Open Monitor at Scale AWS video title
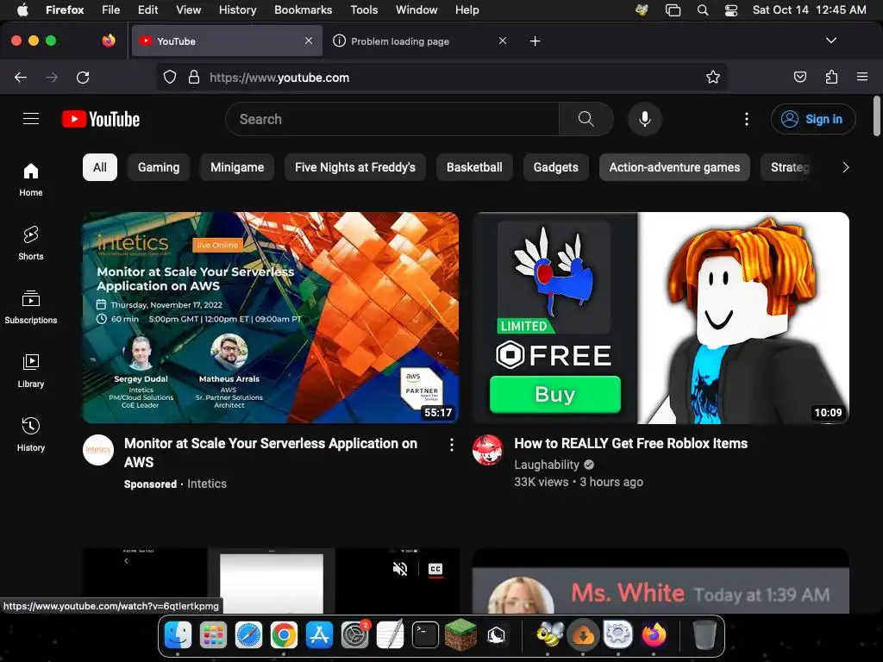 (x=271, y=453)
